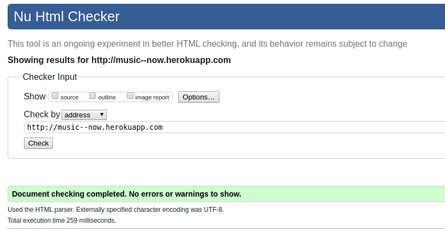Click the 'outline' checkbox label text
This screenshot has height=239, width=445.
[x=107, y=97]
